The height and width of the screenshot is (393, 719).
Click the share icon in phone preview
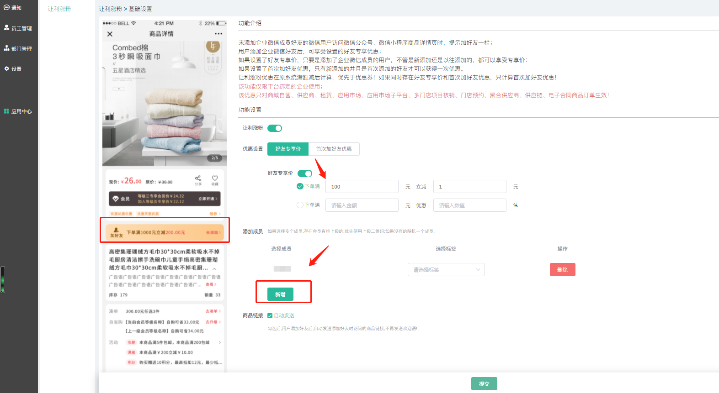click(198, 178)
